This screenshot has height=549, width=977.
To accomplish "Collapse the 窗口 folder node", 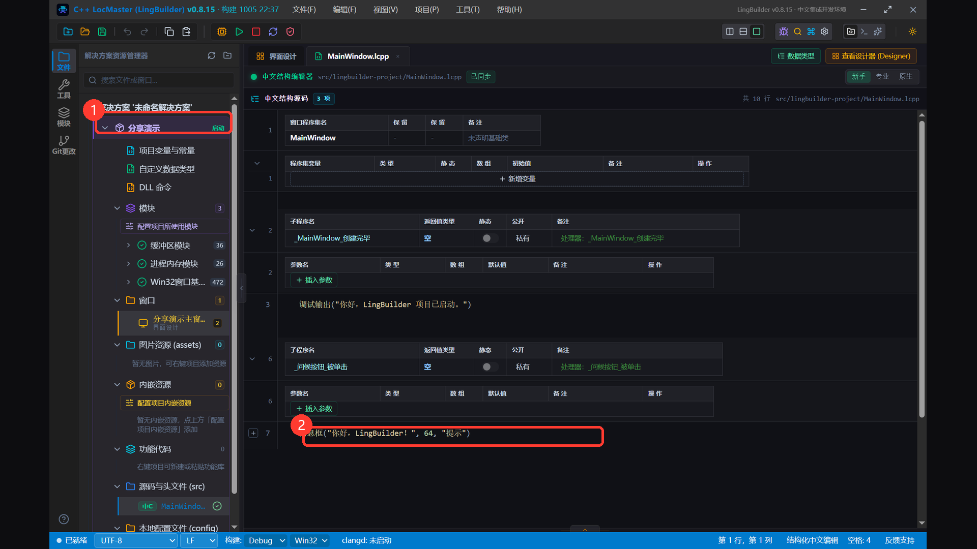I will click(x=117, y=300).
